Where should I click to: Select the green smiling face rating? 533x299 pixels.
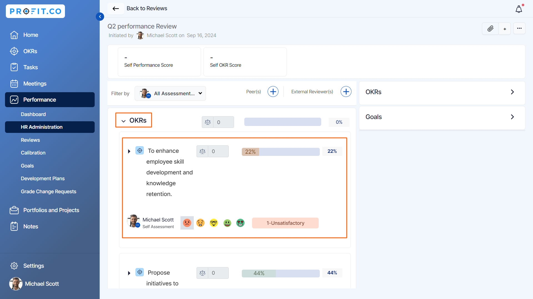coord(227,223)
